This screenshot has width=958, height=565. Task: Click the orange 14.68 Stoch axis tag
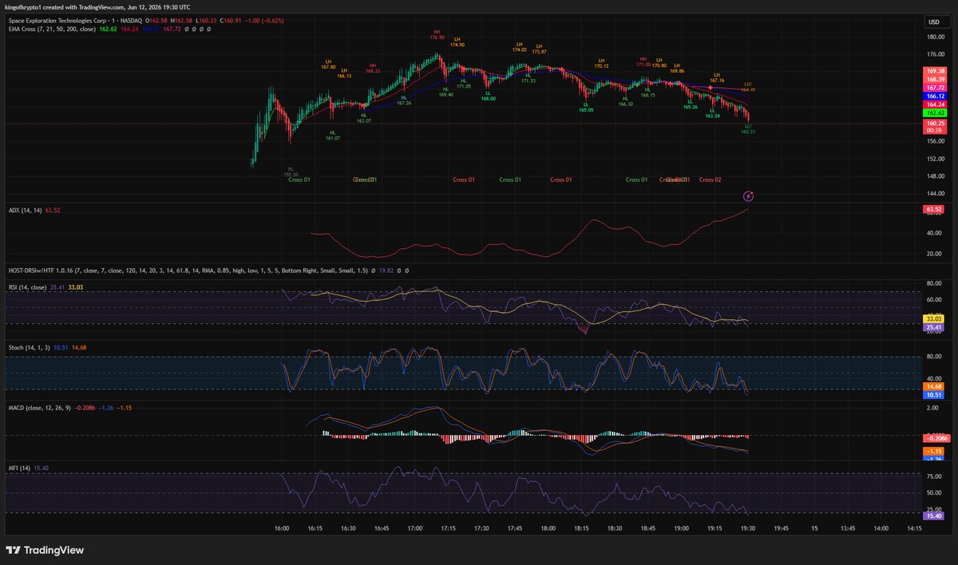pos(934,385)
